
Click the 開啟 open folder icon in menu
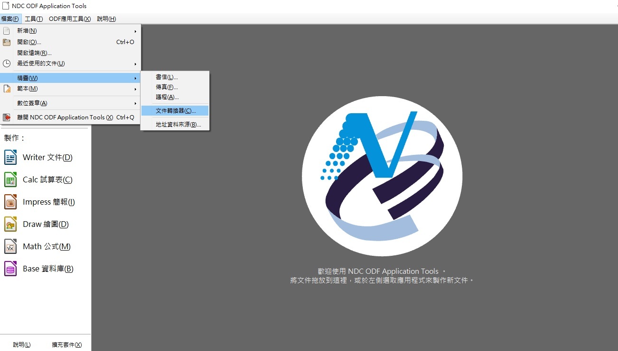pos(7,42)
